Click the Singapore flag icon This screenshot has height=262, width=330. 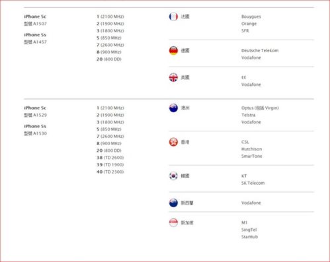[x=173, y=222]
